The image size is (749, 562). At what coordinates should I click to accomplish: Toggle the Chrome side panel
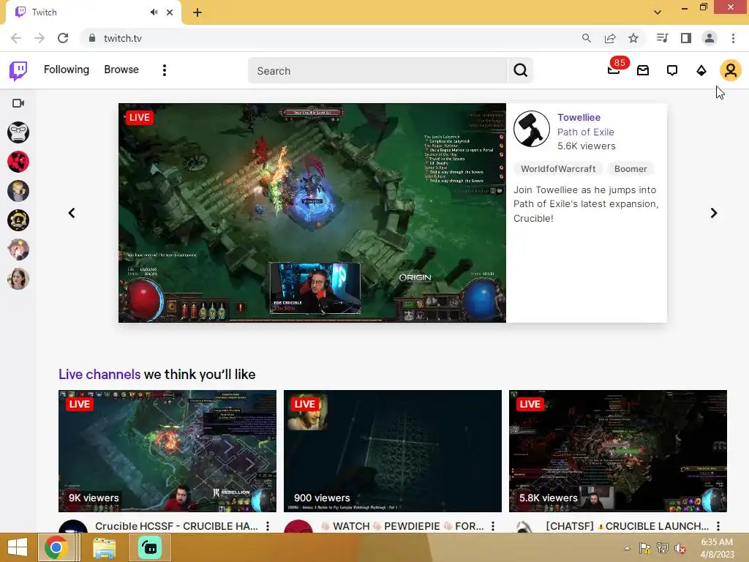[686, 38]
